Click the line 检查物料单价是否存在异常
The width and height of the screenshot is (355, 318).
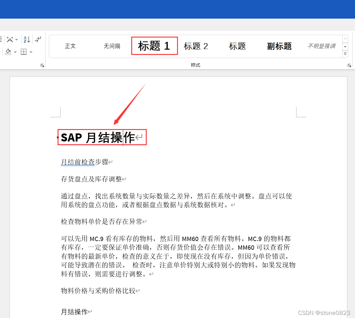[x=102, y=222]
